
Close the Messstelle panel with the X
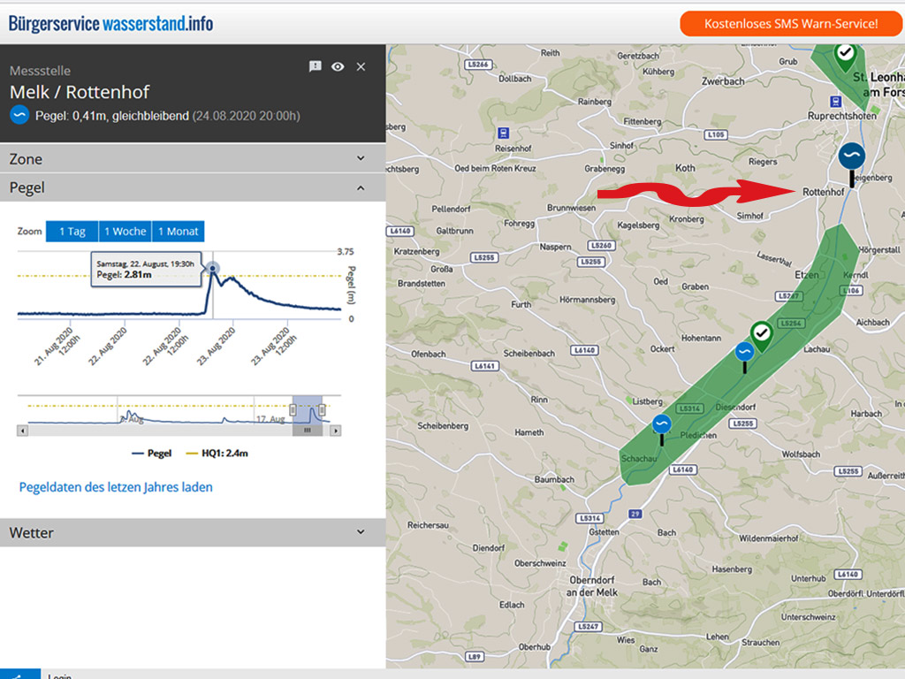coord(361,67)
